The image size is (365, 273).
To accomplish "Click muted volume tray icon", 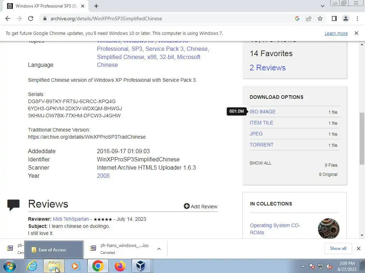I will 329,266.
